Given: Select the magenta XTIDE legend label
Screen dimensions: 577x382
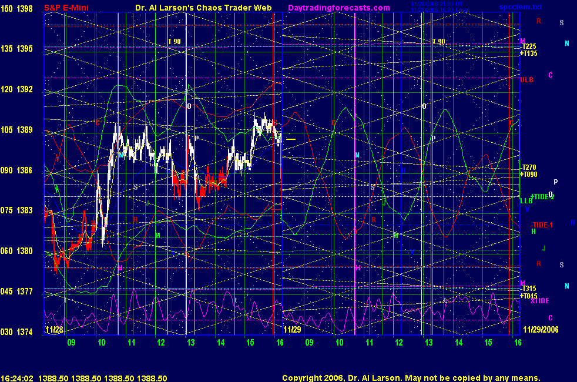Looking at the screenshot, I should click(539, 301).
